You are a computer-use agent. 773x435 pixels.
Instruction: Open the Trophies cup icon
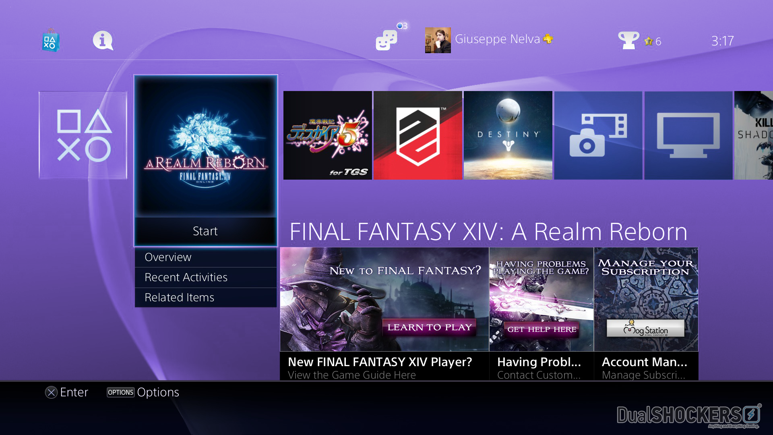point(628,40)
